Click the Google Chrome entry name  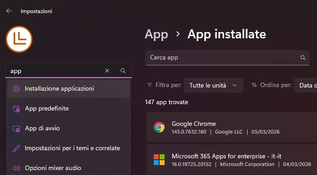coord(194,124)
